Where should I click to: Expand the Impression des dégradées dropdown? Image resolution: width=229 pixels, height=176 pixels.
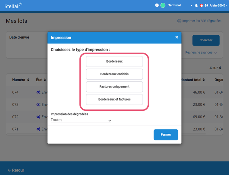pos(81,120)
